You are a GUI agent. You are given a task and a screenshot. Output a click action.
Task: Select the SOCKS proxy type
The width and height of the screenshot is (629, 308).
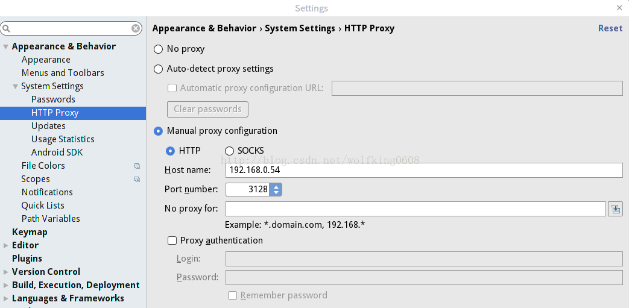230,151
